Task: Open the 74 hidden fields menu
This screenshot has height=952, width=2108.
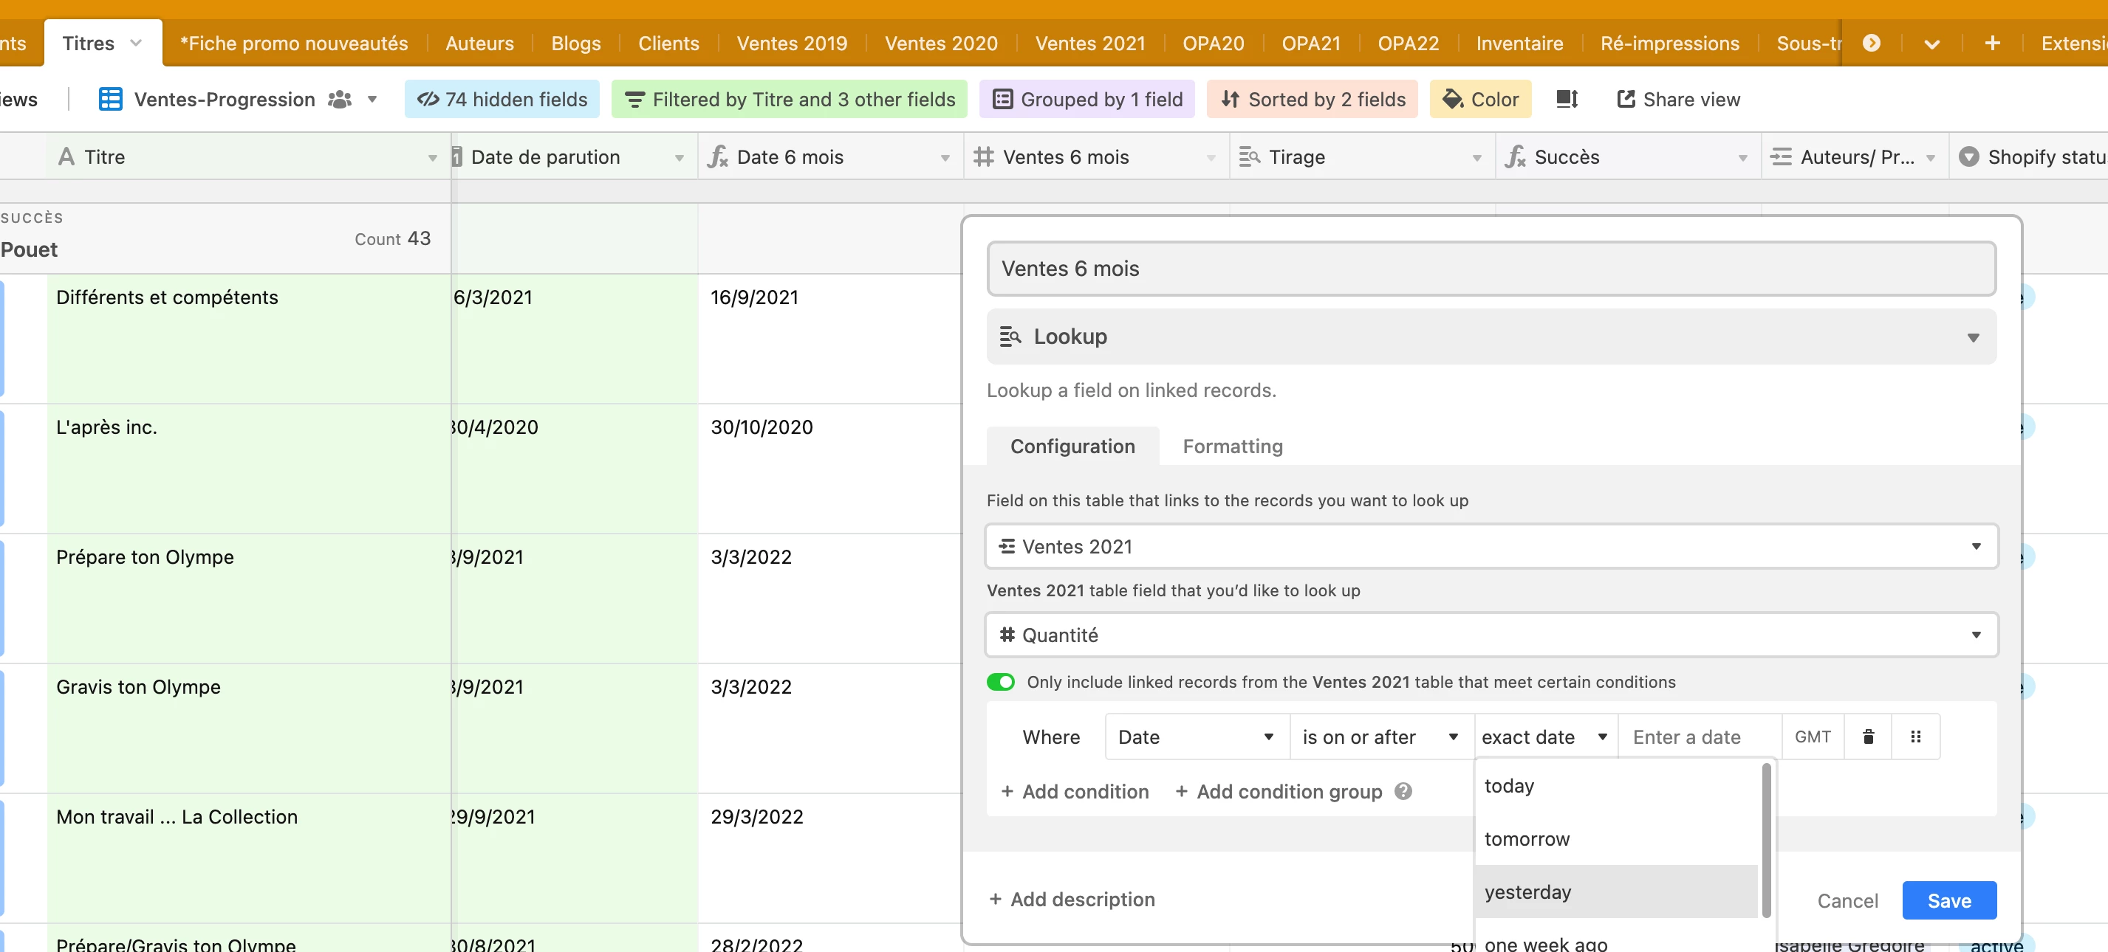Action: pyautogui.click(x=502, y=99)
